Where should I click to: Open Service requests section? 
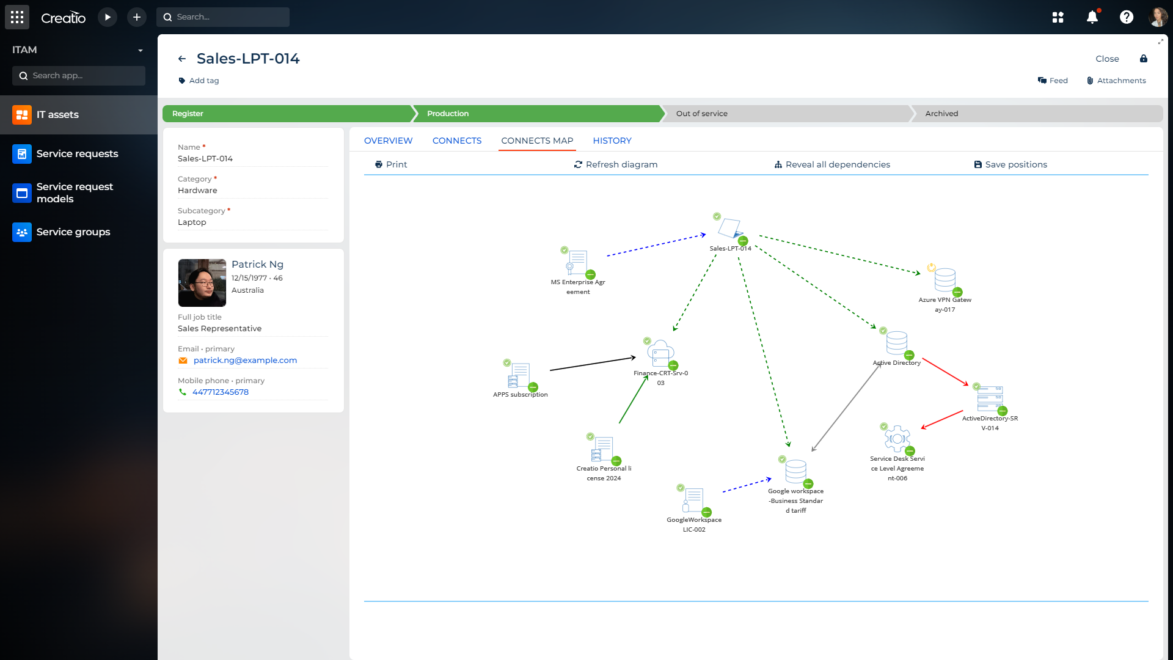[x=79, y=154]
